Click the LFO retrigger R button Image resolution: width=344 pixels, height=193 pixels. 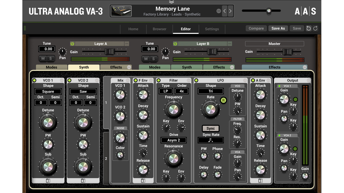tap(223, 100)
